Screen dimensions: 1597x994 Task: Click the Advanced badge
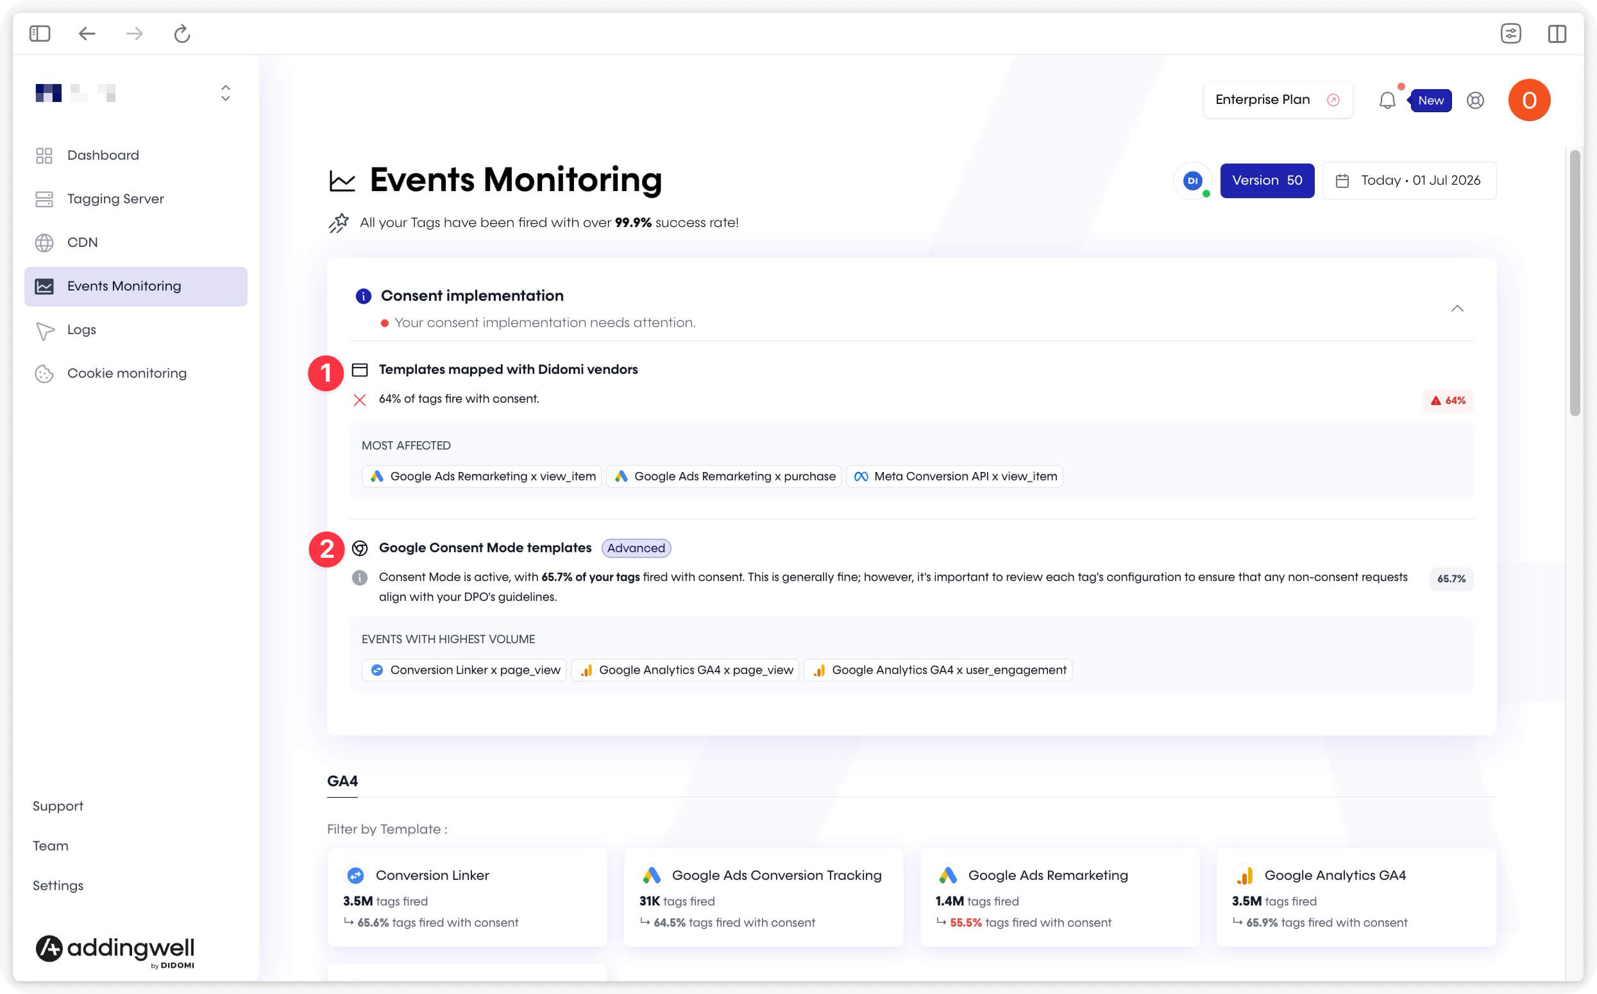pyautogui.click(x=636, y=548)
